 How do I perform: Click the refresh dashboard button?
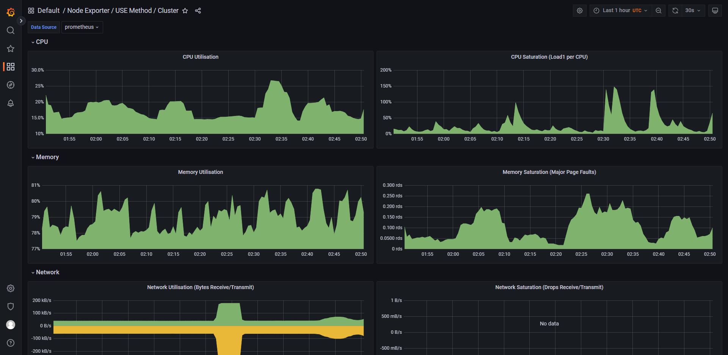pos(675,11)
